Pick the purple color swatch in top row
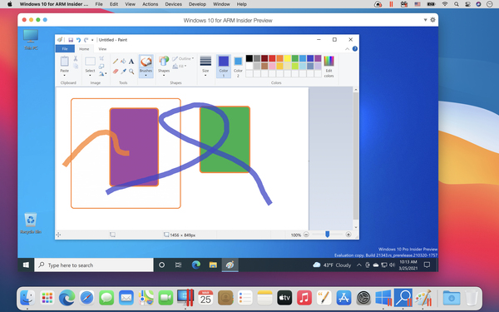 [x=318, y=58]
